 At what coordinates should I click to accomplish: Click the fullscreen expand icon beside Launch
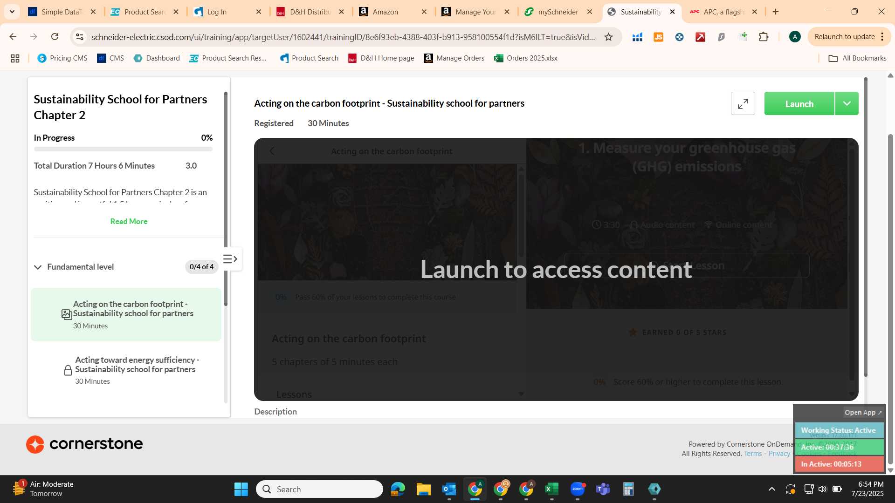743,103
